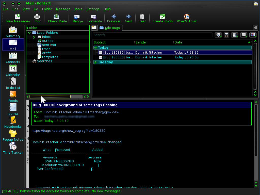Open the New Message dropdown arrow
The image size is (260, 195).
pyautogui.click(x=29, y=22)
